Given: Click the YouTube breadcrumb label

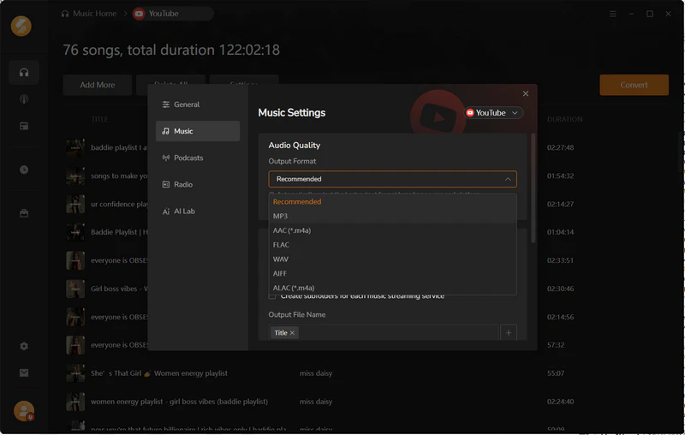Looking at the screenshot, I should (x=164, y=14).
